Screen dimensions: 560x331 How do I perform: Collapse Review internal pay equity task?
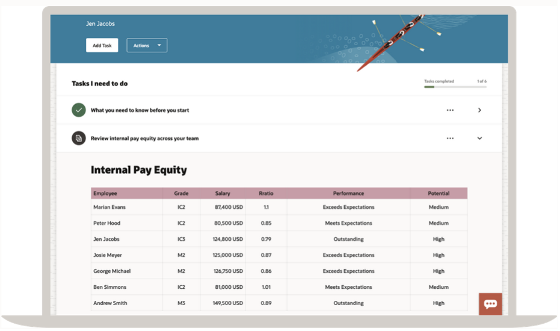(479, 138)
